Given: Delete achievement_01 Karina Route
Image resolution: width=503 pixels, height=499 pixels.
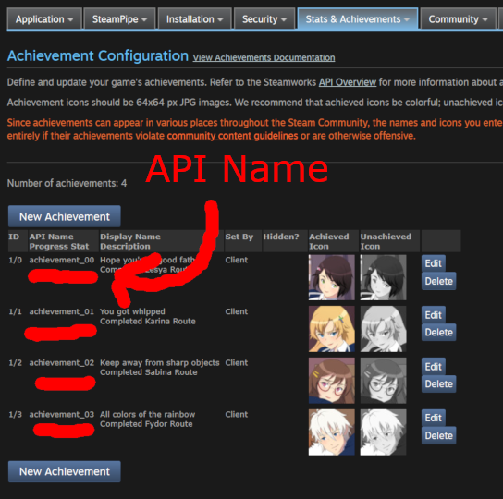Looking at the screenshot, I should click(438, 333).
